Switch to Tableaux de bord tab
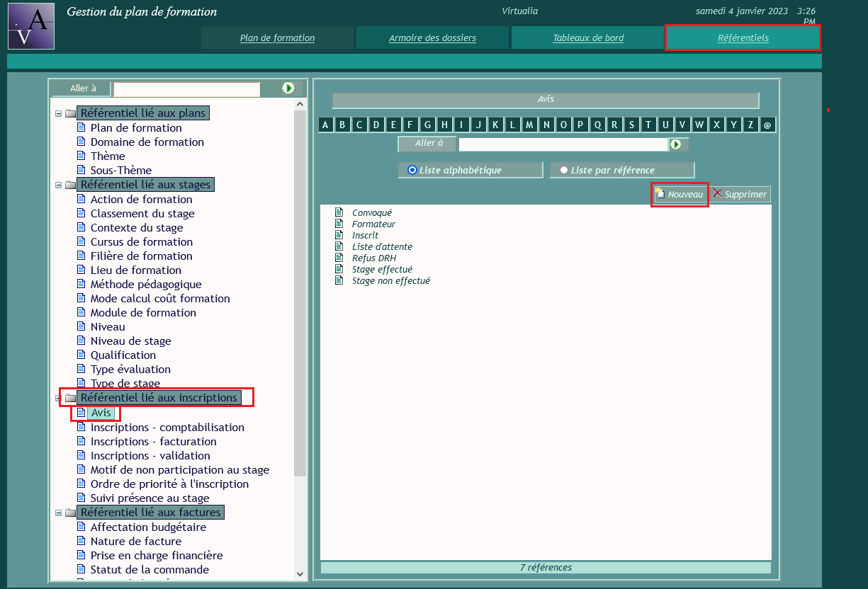Image resolution: width=868 pixels, height=589 pixels. click(x=588, y=38)
